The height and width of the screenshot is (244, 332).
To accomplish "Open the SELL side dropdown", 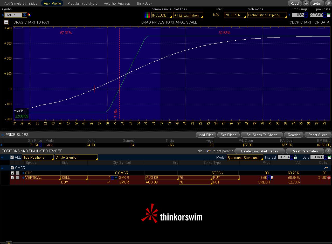I will pyautogui.click(x=74, y=178).
